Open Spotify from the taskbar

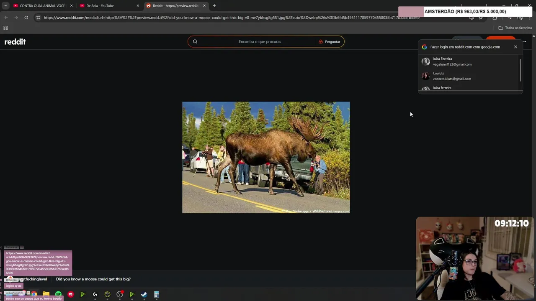click(58, 294)
